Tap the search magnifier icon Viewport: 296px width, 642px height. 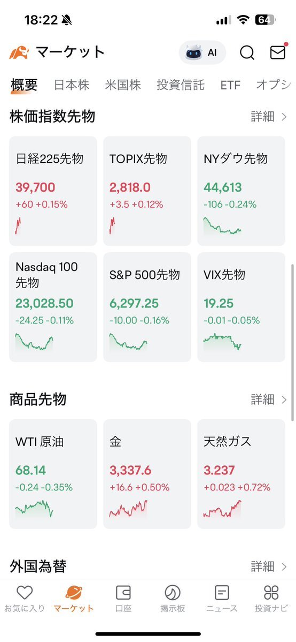click(x=247, y=52)
